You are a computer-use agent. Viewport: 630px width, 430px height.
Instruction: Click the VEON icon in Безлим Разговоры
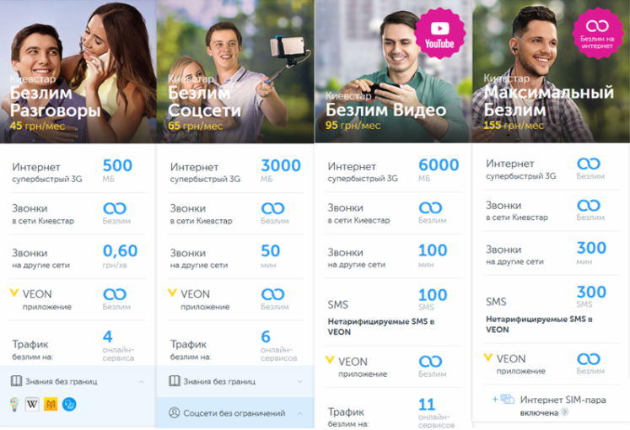(14, 293)
